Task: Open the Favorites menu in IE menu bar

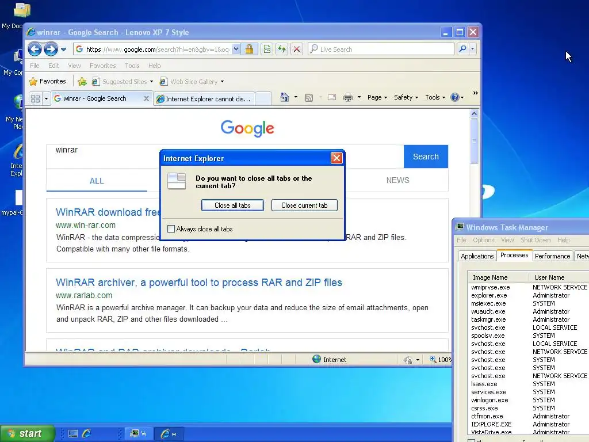Action: pos(102,66)
